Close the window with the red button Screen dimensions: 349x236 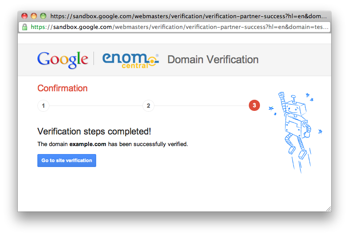(24, 16)
